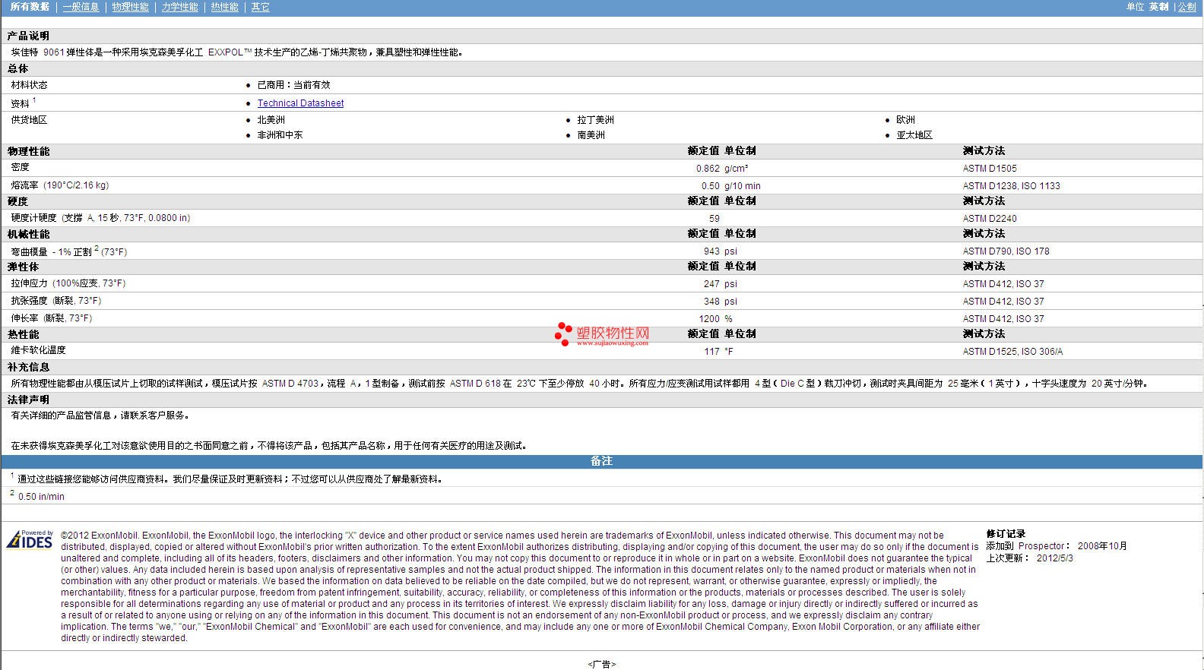
Task: Select tensile stress value 247
Action: [x=711, y=284]
